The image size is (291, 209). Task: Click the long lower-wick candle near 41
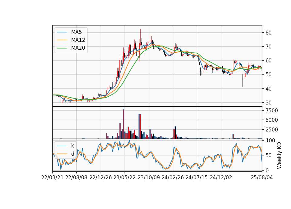[x=242, y=80]
